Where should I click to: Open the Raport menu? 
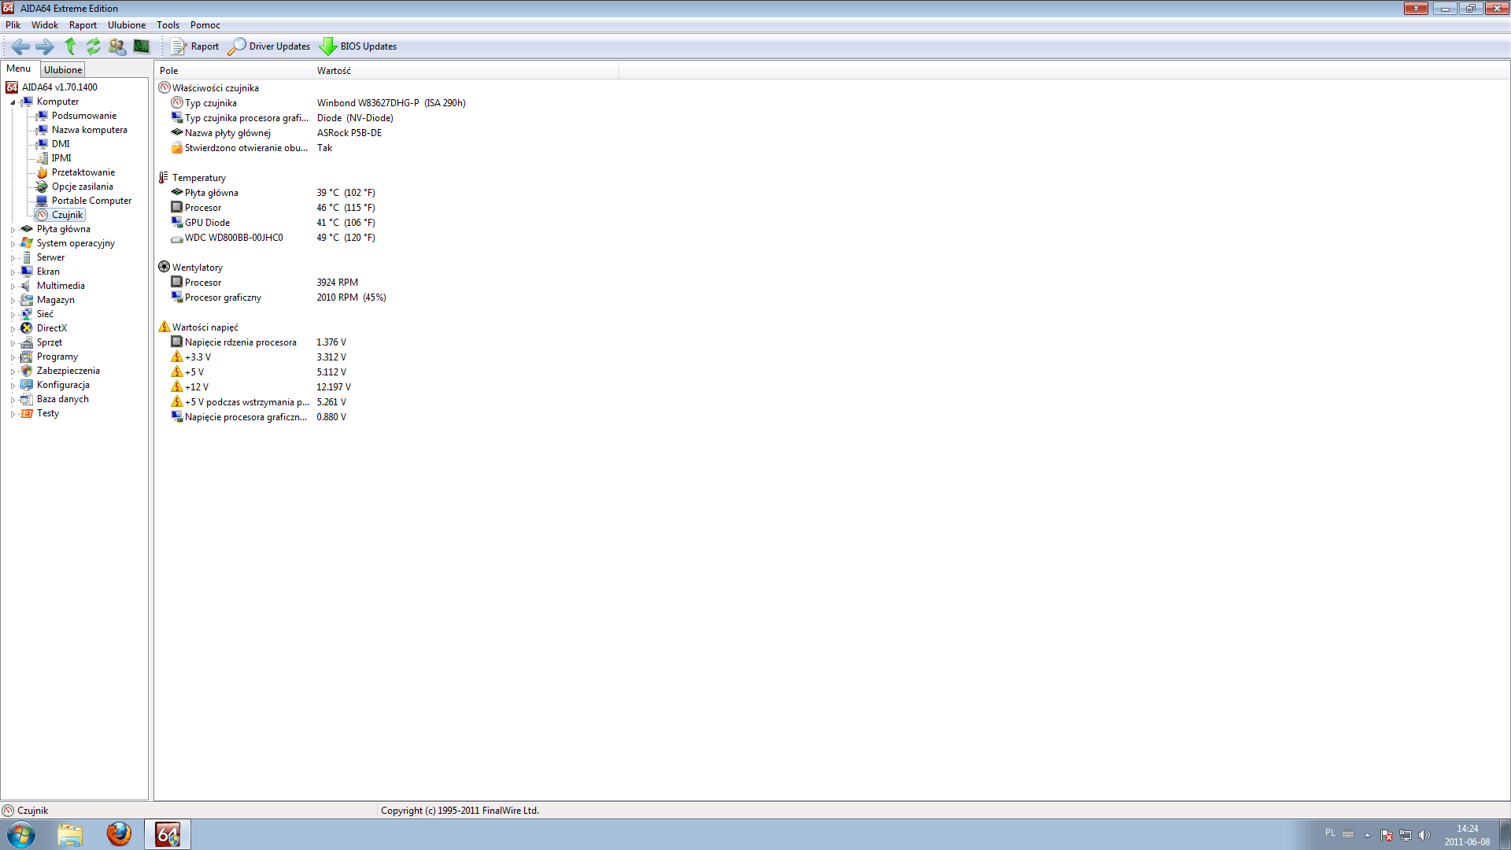pyautogui.click(x=83, y=25)
